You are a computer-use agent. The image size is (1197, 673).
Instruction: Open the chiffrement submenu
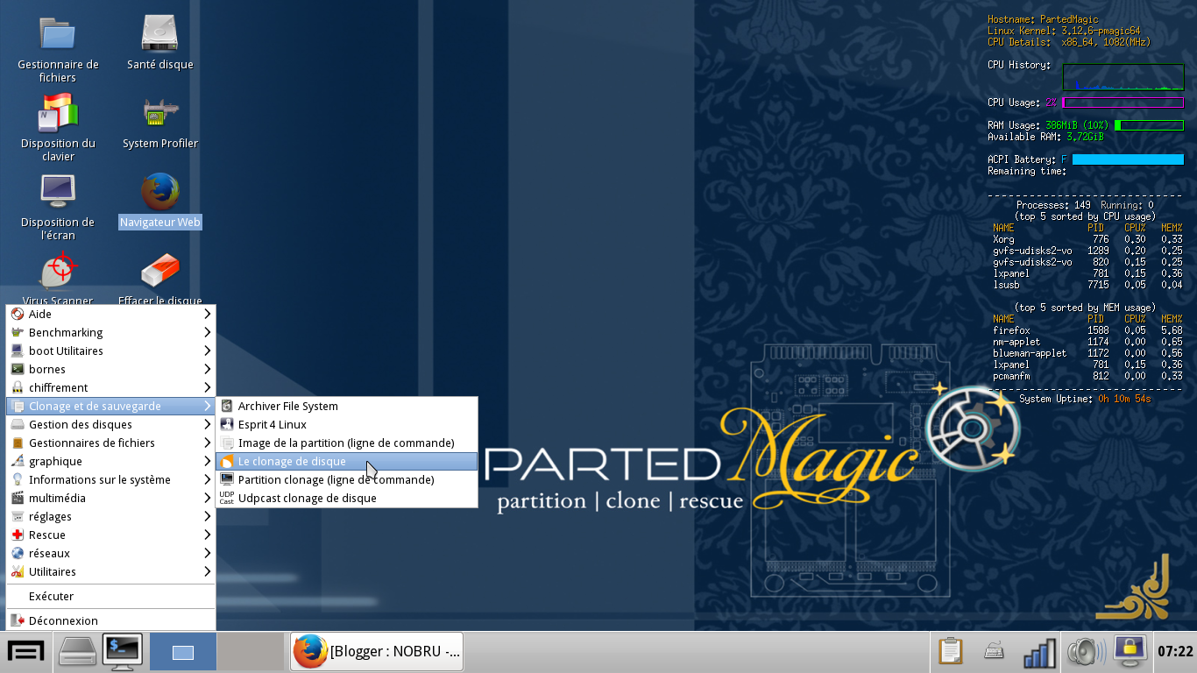[x=110, y=387]
